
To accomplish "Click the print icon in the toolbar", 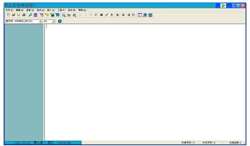I will [24, 15].
